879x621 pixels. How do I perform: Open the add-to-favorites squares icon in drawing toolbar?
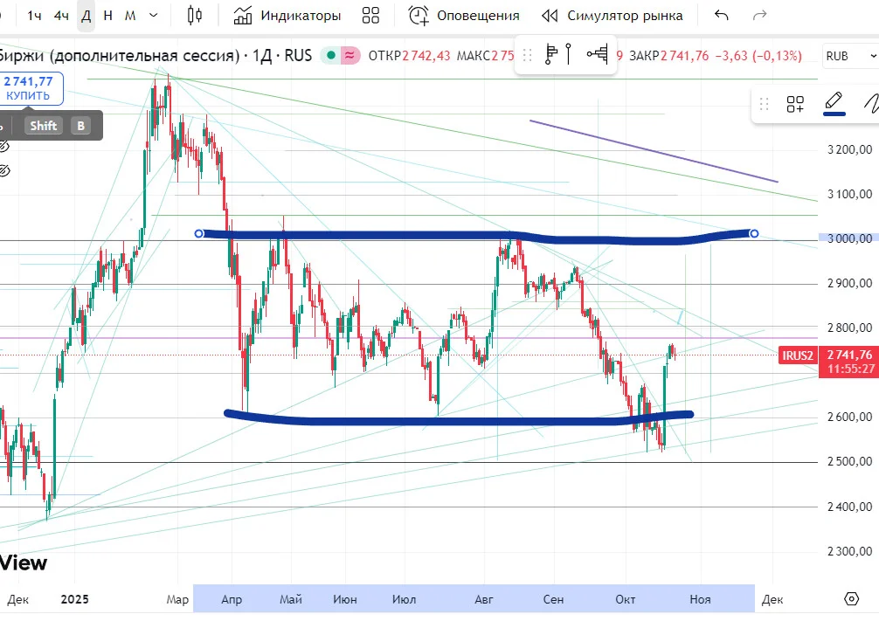pos(795,104)
